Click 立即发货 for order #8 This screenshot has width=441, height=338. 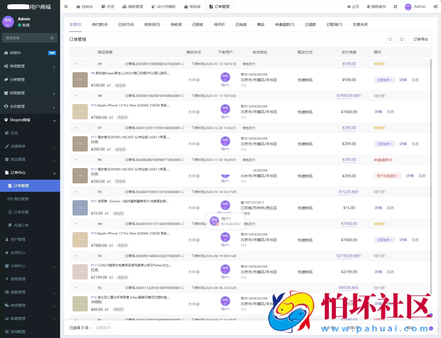click(384, 80)
